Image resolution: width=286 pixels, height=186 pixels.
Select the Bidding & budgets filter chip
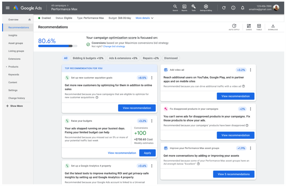click(88, 58)
